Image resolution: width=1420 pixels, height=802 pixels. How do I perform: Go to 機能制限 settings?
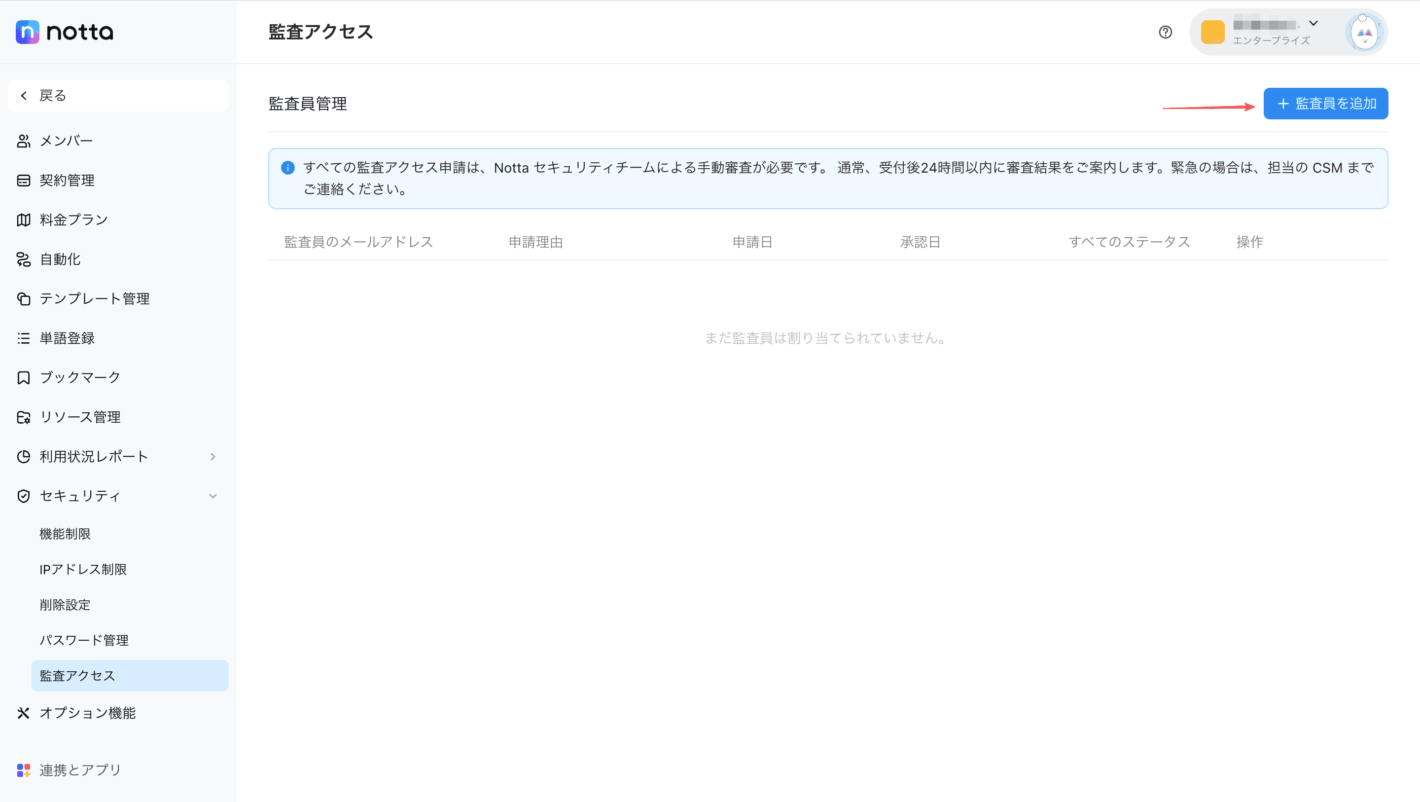65,534
